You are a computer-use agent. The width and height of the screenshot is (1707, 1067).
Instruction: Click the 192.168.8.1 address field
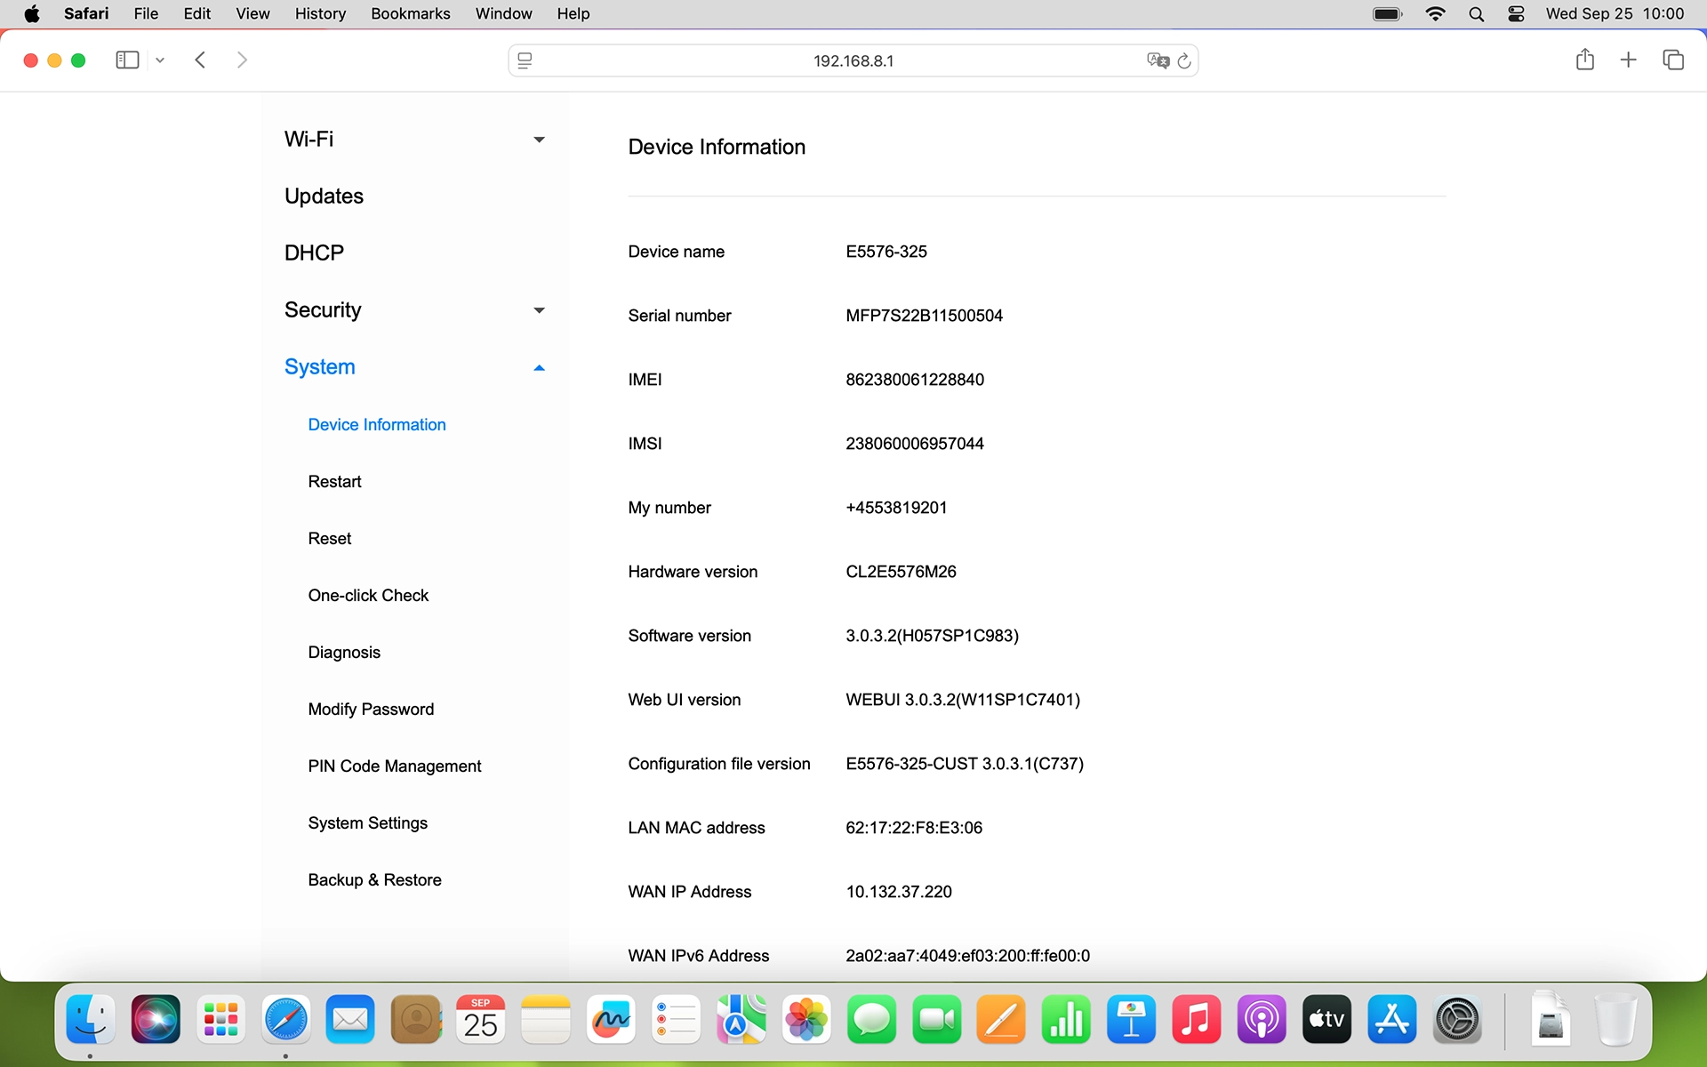[x=853, y=60]
